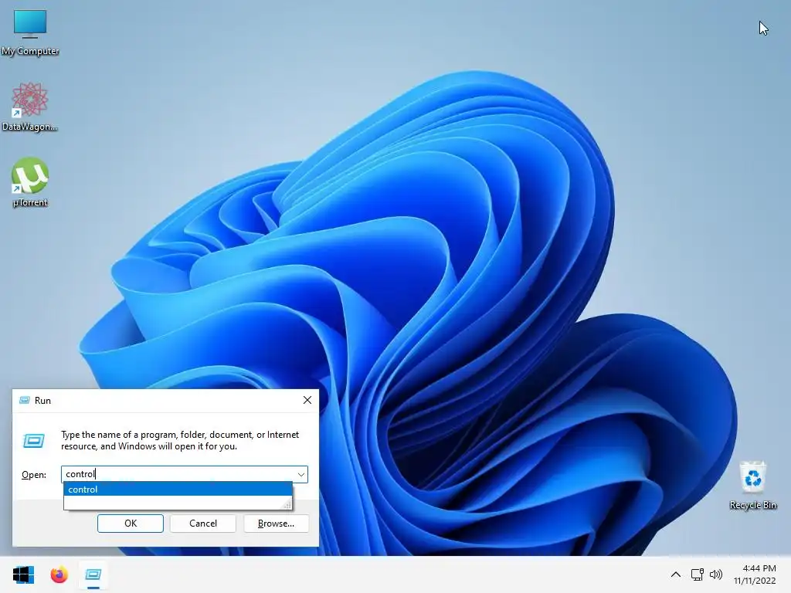Image resolution: width=791 pixels, height=593 pixels.
Task: Click OK in the Run dialog
Action: (x=130, y=524)
